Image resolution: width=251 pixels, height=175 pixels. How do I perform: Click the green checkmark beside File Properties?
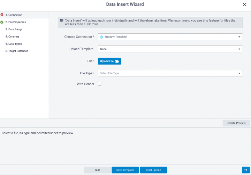tap(2, 22)
